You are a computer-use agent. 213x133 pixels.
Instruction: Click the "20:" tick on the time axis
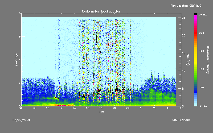point(114,108)
